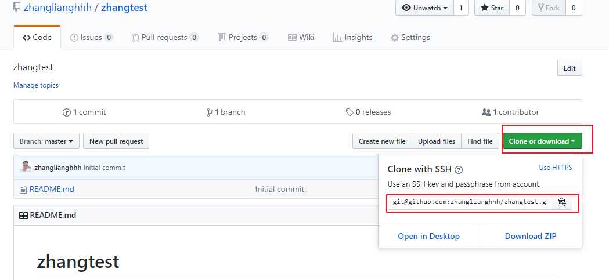609x280 pixels.
Task: Open the Issues tab
Action: tap(92, 37)
